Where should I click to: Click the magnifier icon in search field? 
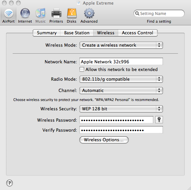coord(137,13)
